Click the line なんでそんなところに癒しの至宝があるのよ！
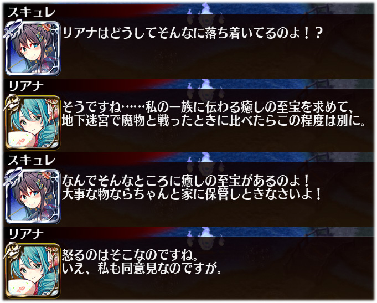 click(x=185, y=181)
